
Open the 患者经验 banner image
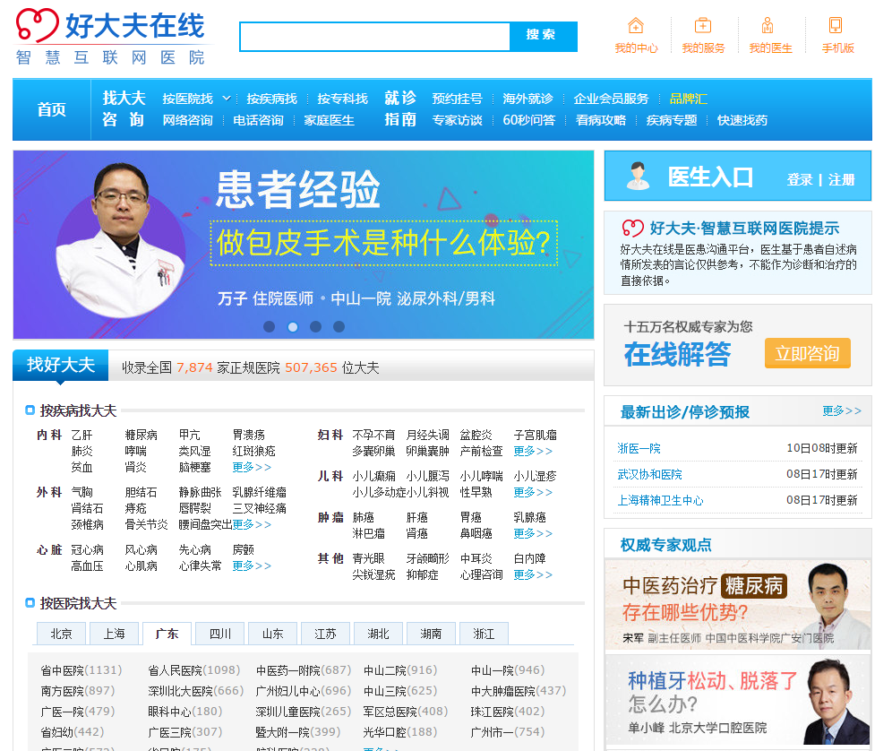[x=304, y=245]
